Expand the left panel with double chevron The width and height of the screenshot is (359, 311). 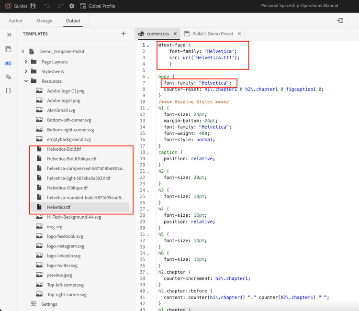coord(9,34)
